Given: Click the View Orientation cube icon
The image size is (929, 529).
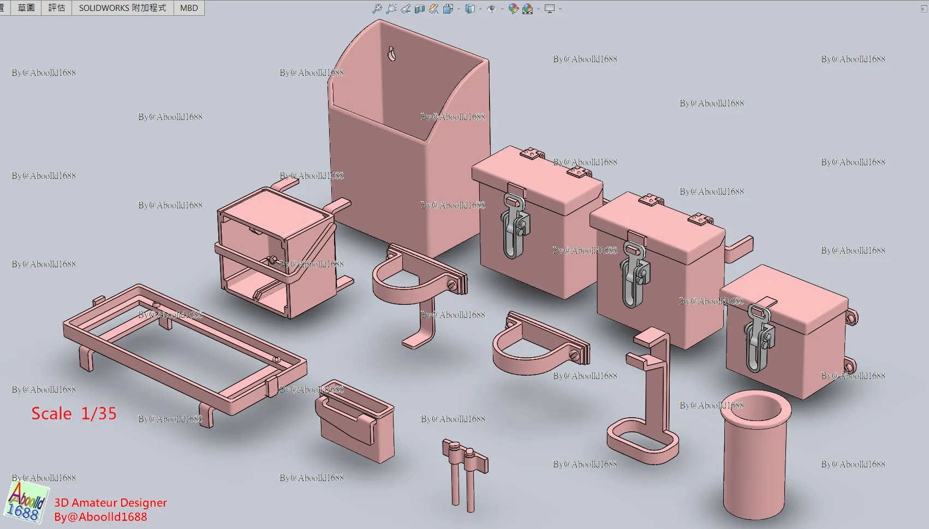Looking at the screenshot, I should [x=448, y=9].
